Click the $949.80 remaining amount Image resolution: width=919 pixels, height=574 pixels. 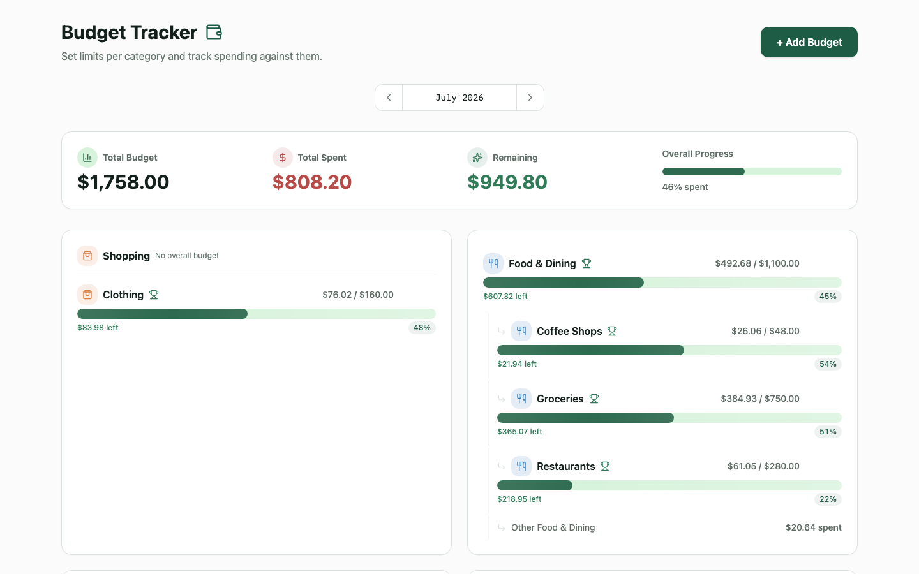pos(507,182)
